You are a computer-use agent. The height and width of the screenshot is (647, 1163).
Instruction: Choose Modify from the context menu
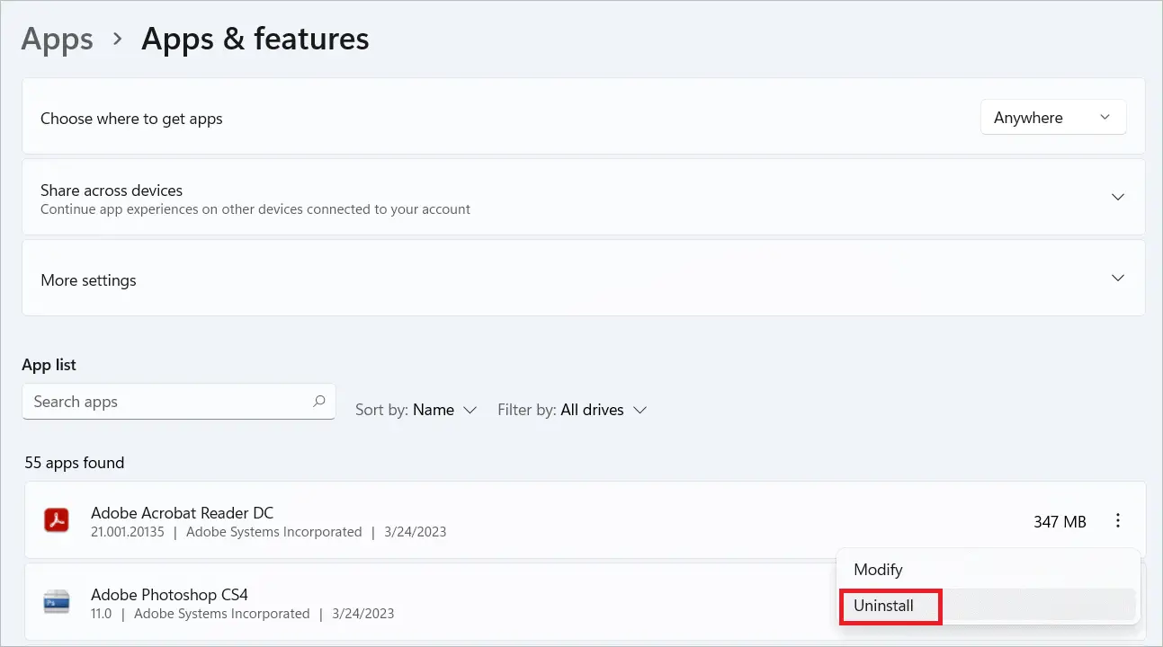tap(878, 570)
